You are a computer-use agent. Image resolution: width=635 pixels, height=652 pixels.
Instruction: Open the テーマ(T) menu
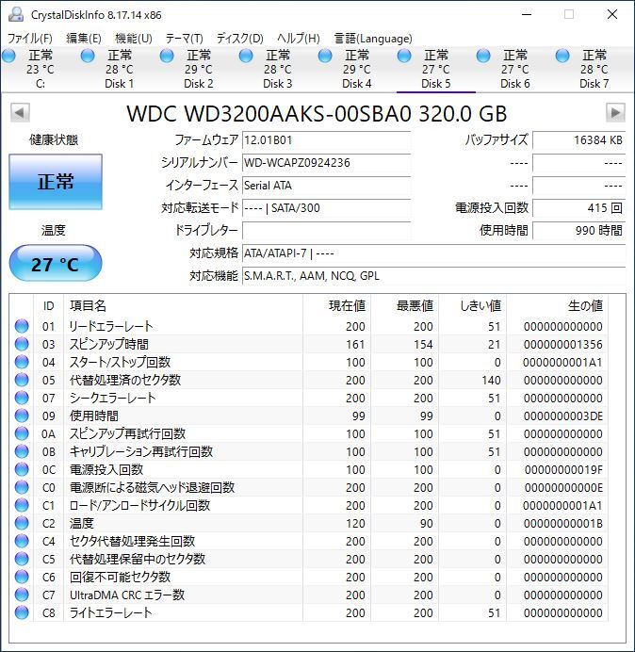tap(185, 39)
